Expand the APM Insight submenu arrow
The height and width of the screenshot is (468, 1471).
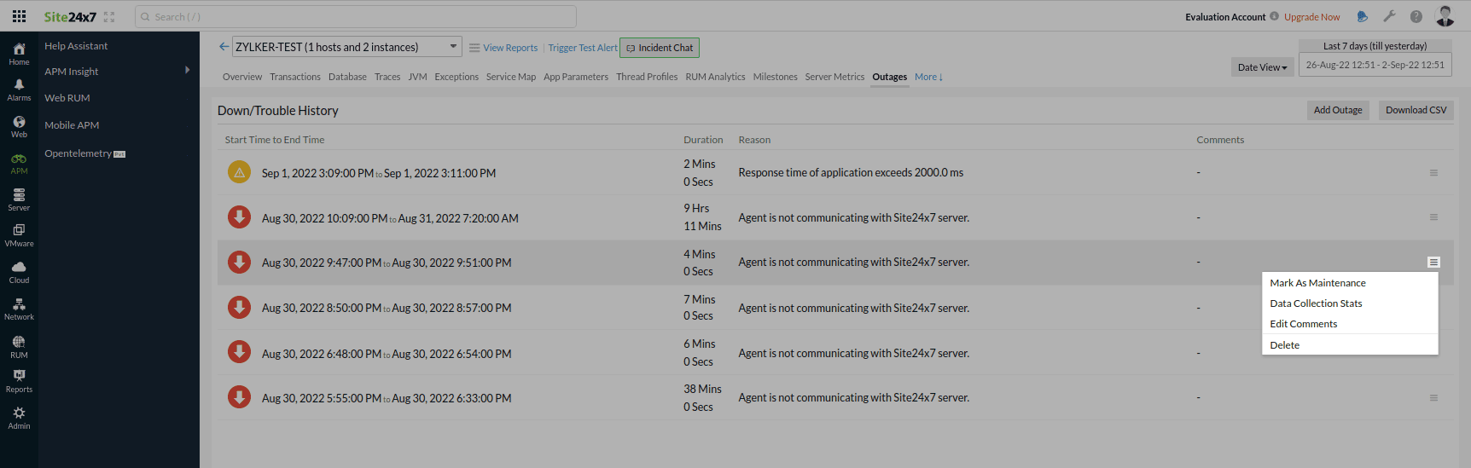pos(187,71)
